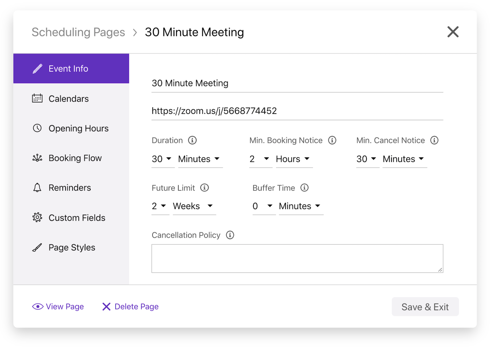494x349 pixels.
Task: Open the Duration minutes dropdown
Action: coord(199,159)
